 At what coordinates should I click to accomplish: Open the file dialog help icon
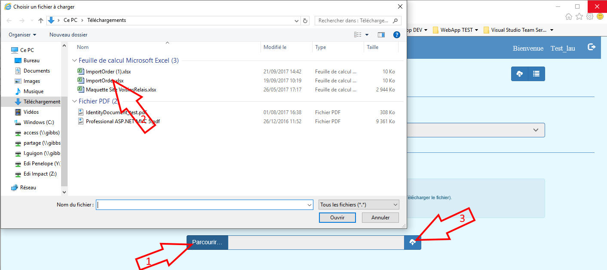pos(396,35)
